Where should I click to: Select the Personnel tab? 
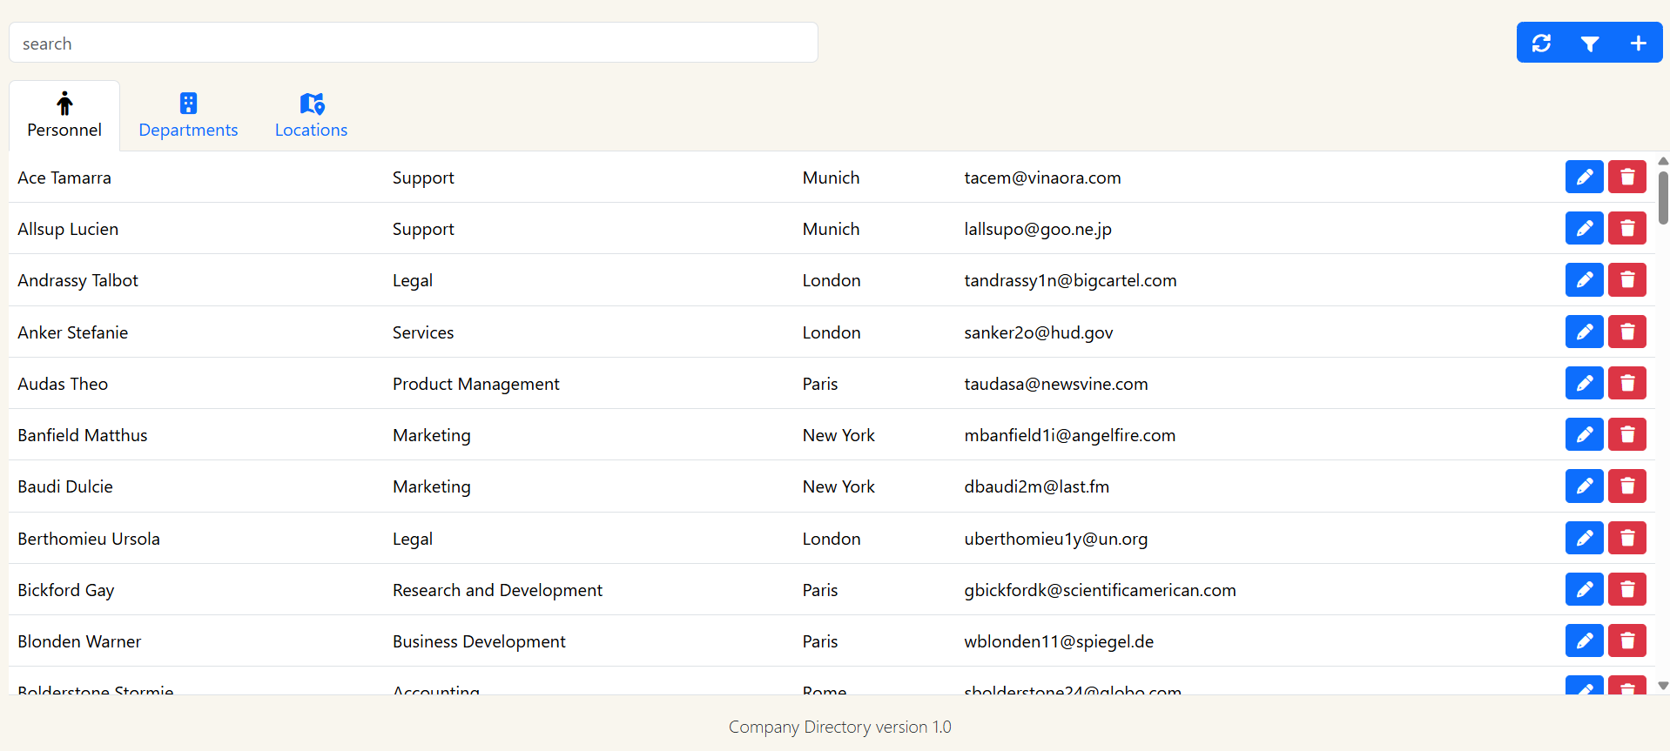(x=64, y=116)
